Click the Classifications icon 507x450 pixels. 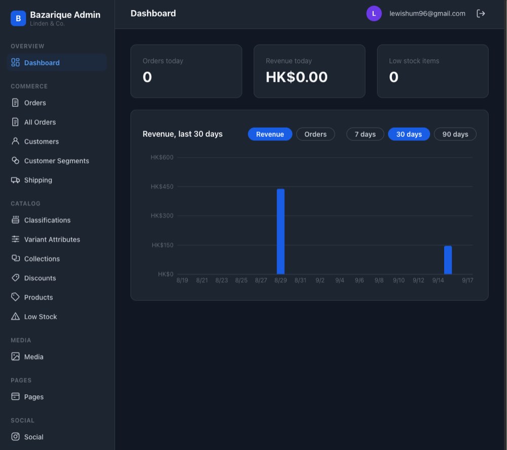click(15, 220)
